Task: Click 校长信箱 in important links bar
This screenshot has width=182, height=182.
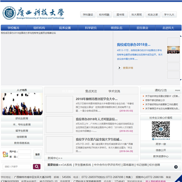Action: pyautogui.click(x=155, y=165)
